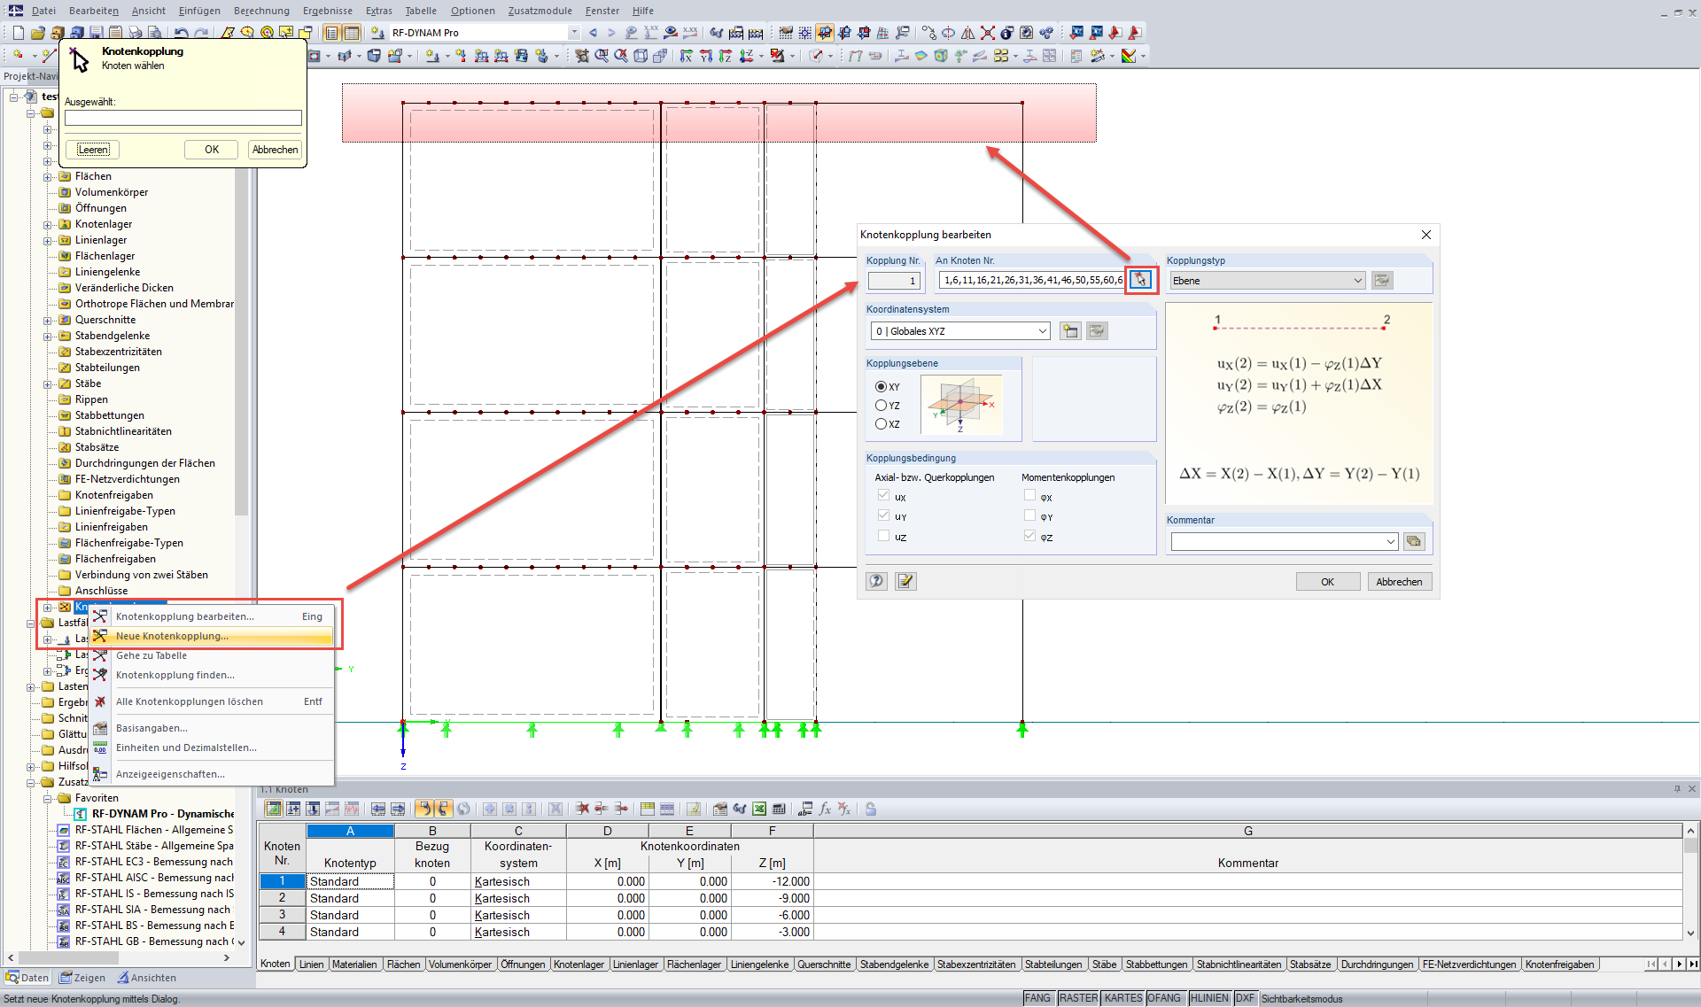This screenshot has width=1701, height=1007.
Task: Click the help icon in Knotenkopplung dialog
Action: [x=876, y=581]
